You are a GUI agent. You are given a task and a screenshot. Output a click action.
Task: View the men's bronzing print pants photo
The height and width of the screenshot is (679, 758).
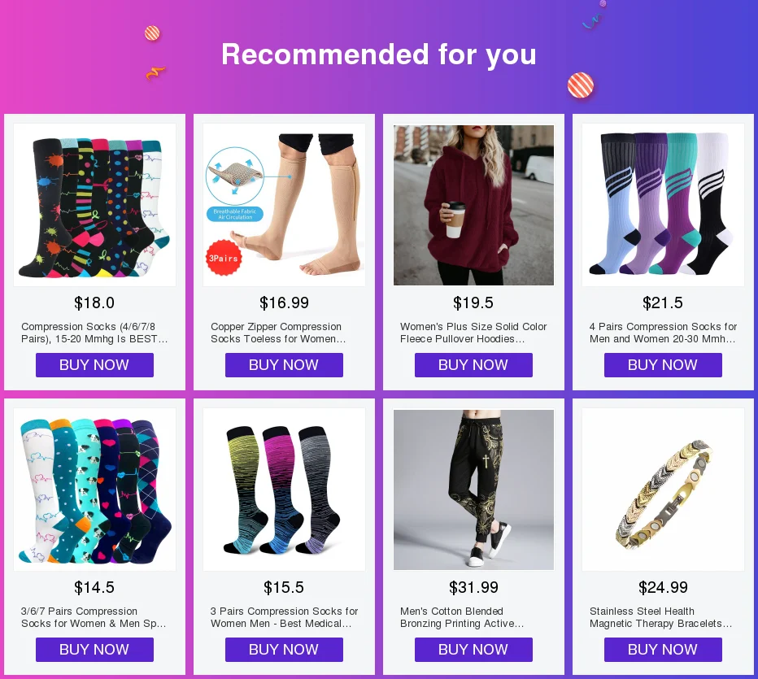click(473, 490)
